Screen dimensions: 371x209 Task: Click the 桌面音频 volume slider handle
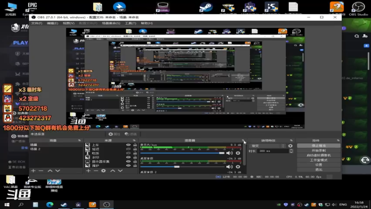pos(177,167)
